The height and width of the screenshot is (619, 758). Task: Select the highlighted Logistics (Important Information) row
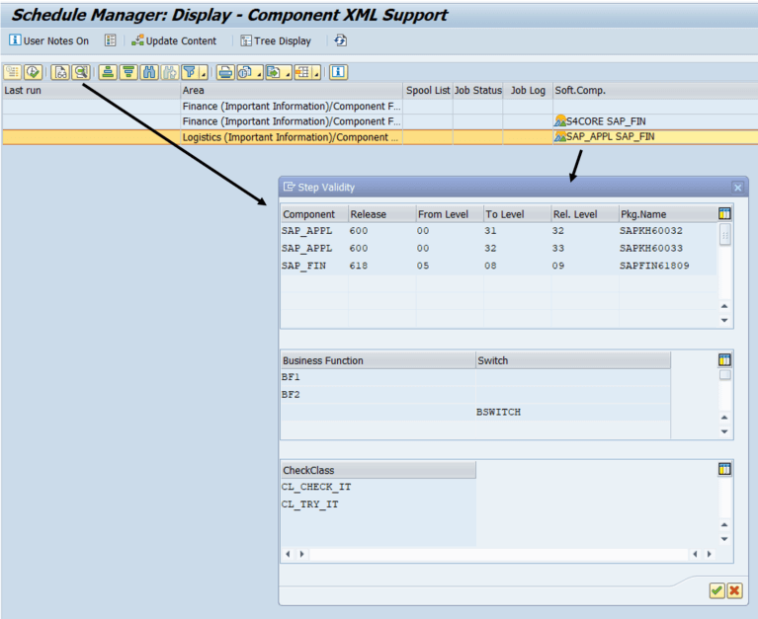379,137
